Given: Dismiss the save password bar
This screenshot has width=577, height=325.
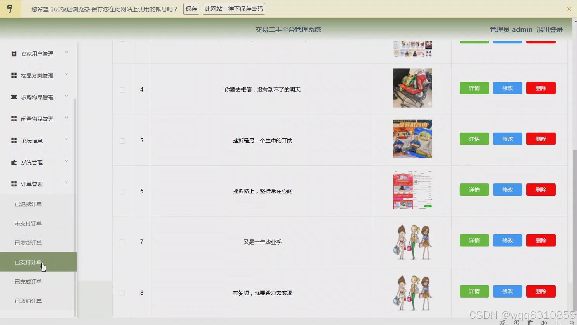Looking at the screenshot, I should click(569, 9).
